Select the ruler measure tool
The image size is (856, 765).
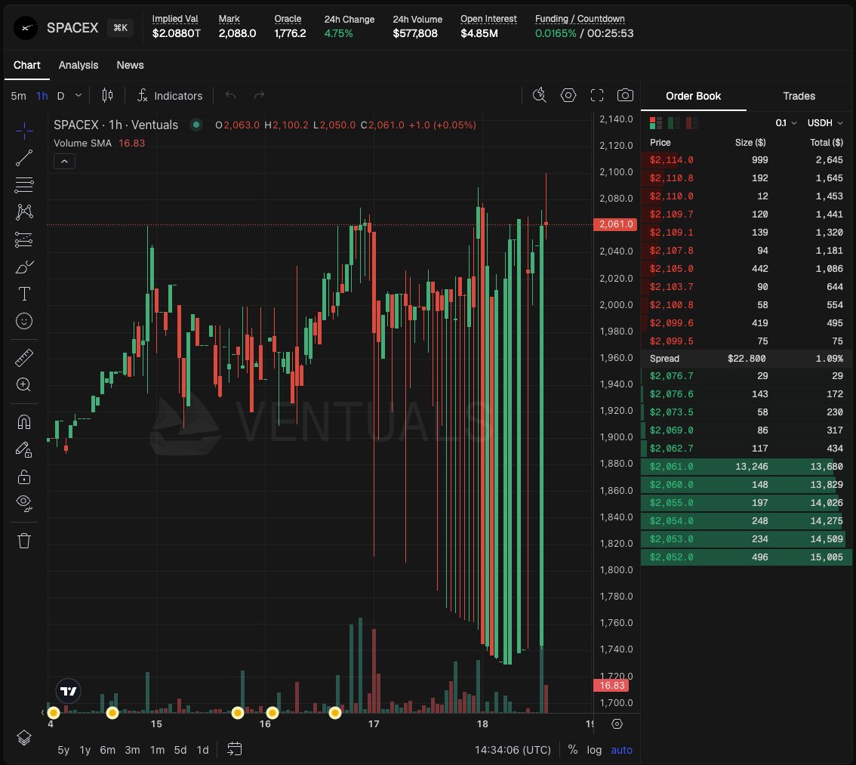[24, 358]
